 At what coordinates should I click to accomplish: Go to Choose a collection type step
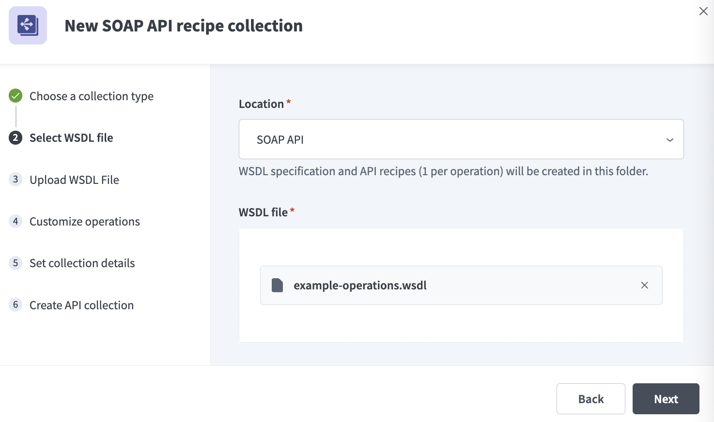point(92,96)
